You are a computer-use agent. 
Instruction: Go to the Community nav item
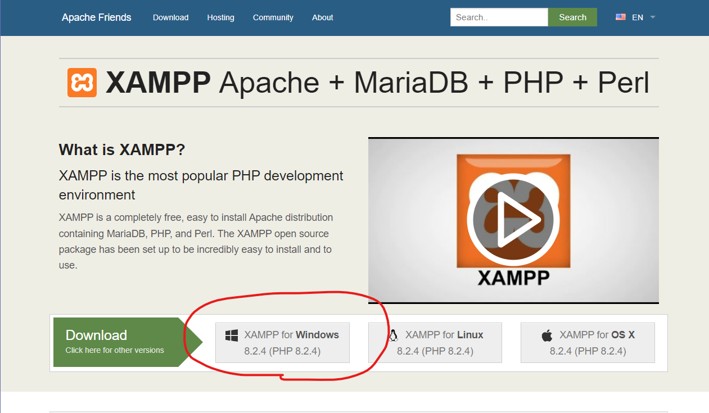coord(273,17)
